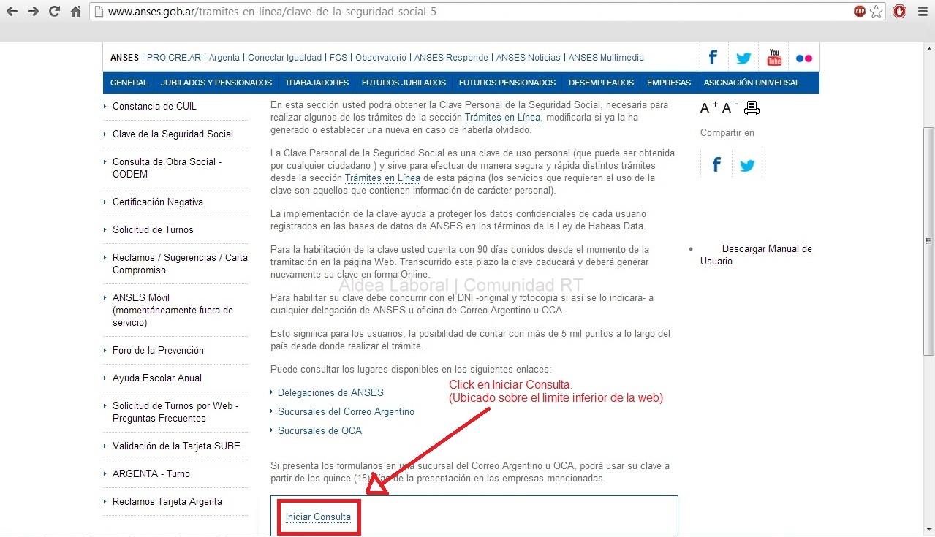Click the browser back arrow
This screenshot has width=935, height=537.
[12, 12]
